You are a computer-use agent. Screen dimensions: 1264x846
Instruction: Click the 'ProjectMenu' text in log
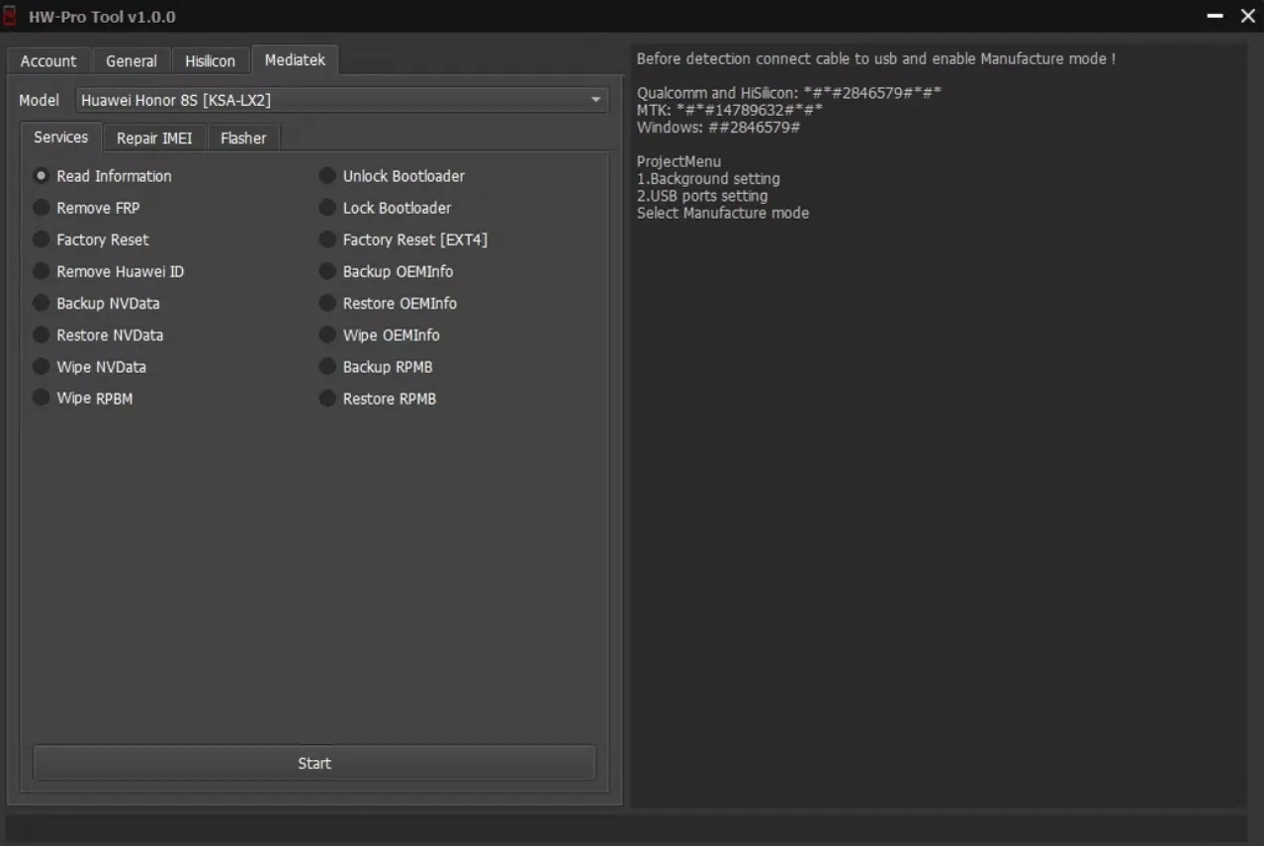click(678, 161)
